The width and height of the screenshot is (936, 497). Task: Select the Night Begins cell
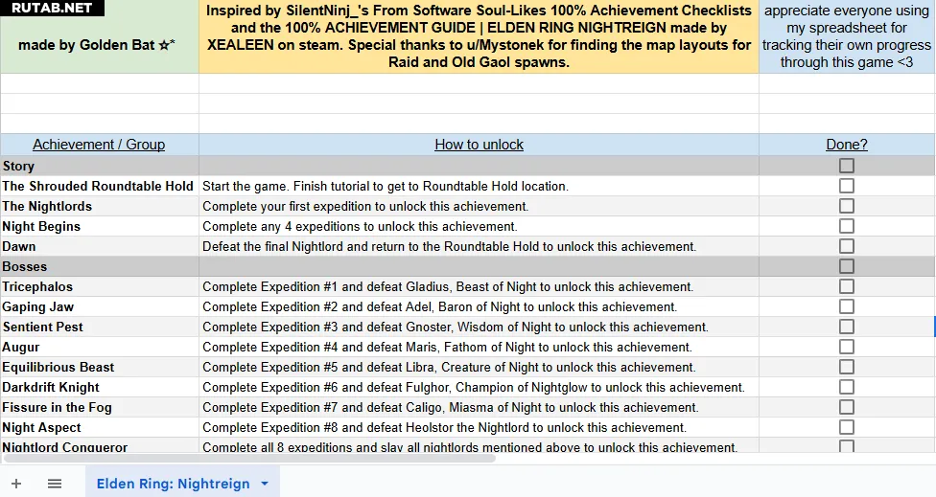coord(99,226)
